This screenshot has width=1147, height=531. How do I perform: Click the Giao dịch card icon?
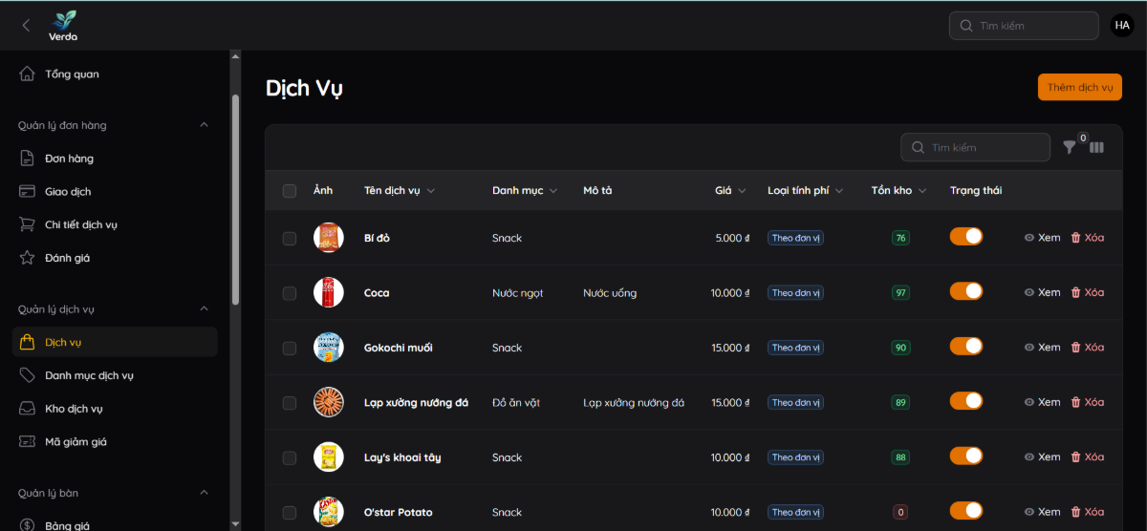(27, 191)
